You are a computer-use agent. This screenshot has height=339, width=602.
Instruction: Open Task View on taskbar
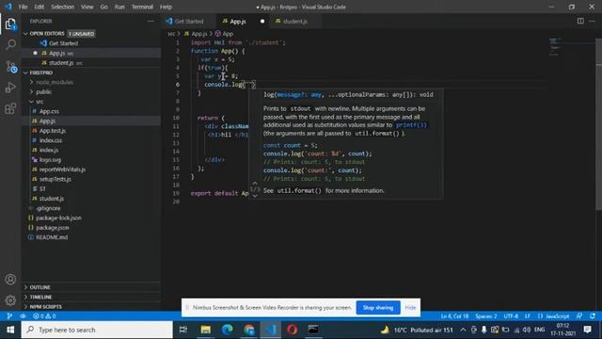coord(183,330)
